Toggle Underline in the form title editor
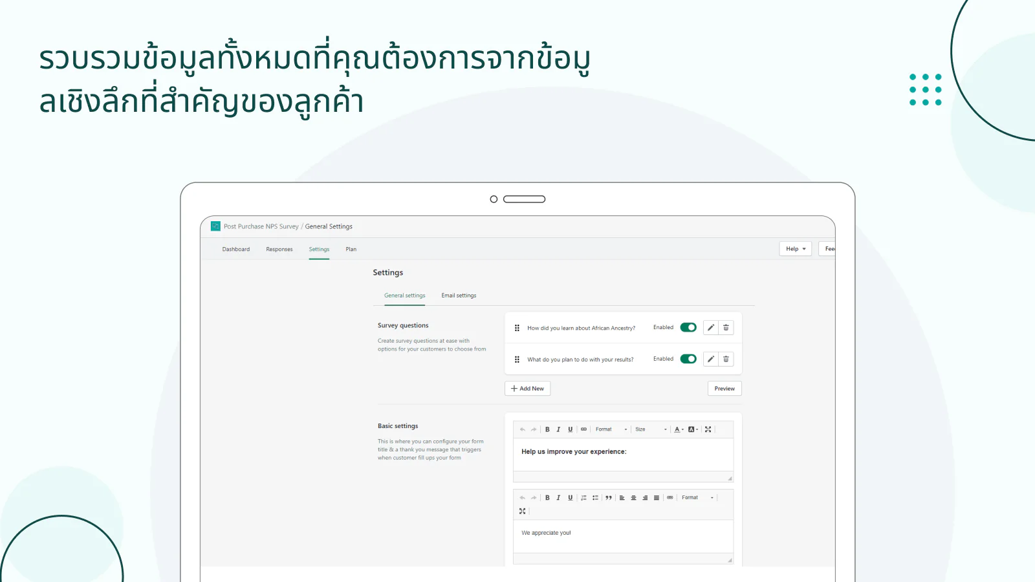This screenshot has height=582, width=1035. (x=570, y=429)
